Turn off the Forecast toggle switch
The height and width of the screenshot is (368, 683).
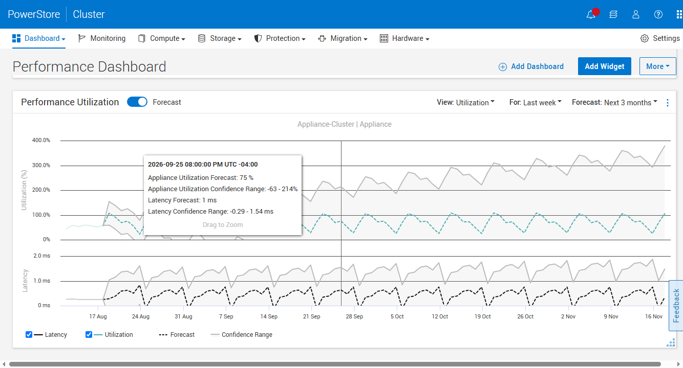point(137,102)
